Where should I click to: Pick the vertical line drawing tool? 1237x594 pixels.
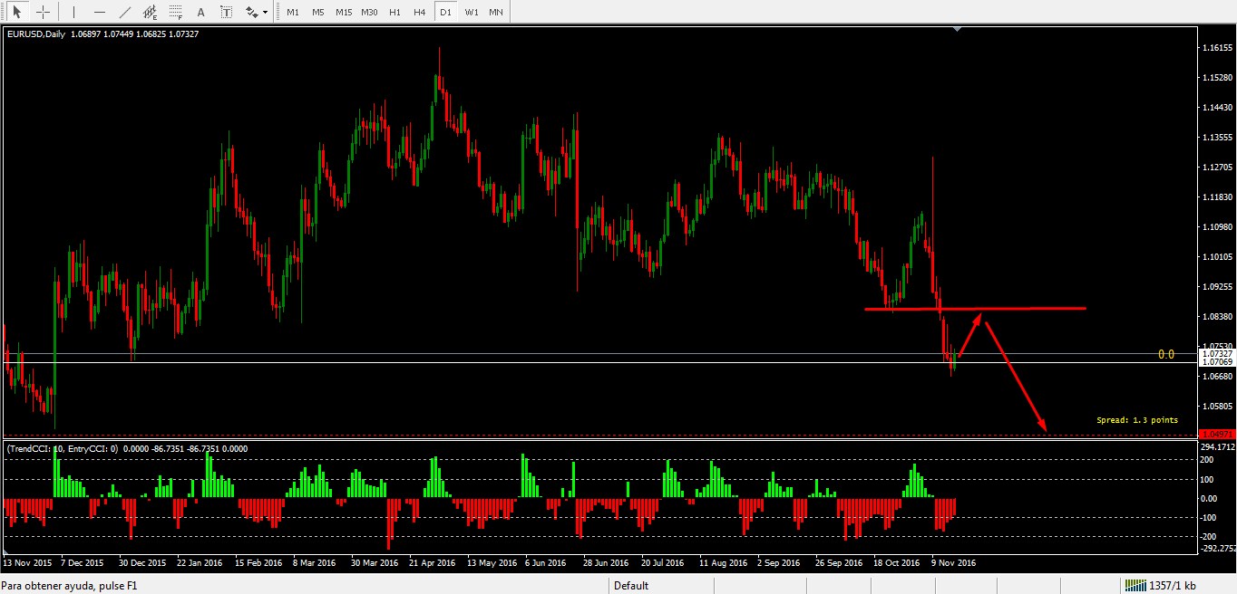point(74,13)
